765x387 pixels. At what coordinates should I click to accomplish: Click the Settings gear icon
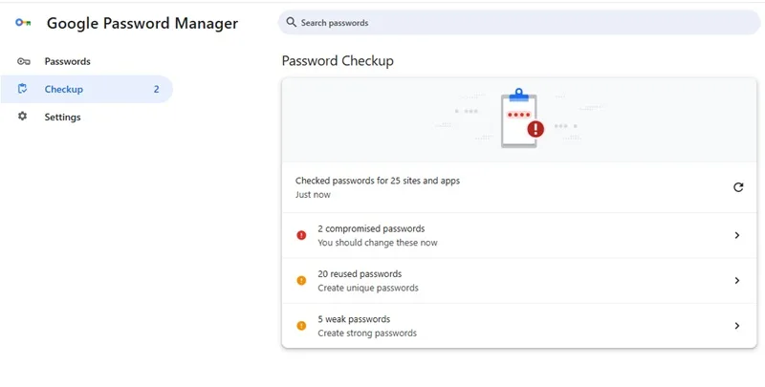22,117
